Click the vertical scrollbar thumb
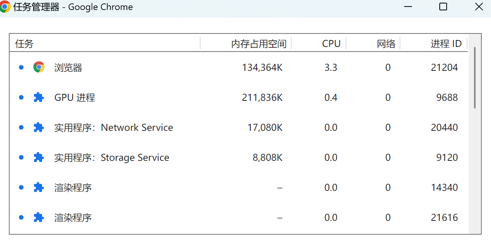 [475, 77]
